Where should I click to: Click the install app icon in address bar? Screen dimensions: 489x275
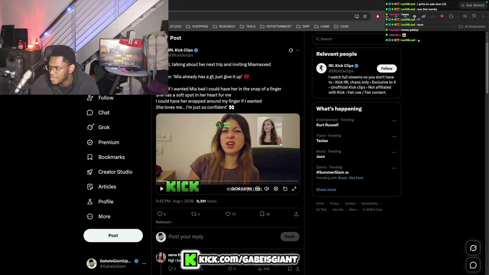coord(357,16)
